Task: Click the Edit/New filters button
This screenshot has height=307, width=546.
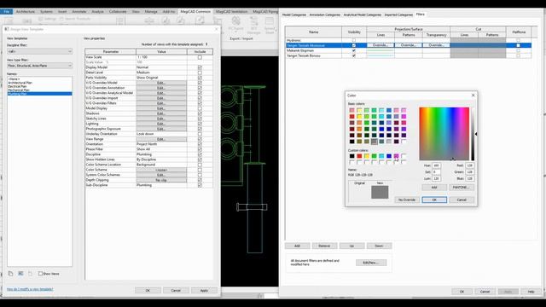Action: [x=371, y=263]
